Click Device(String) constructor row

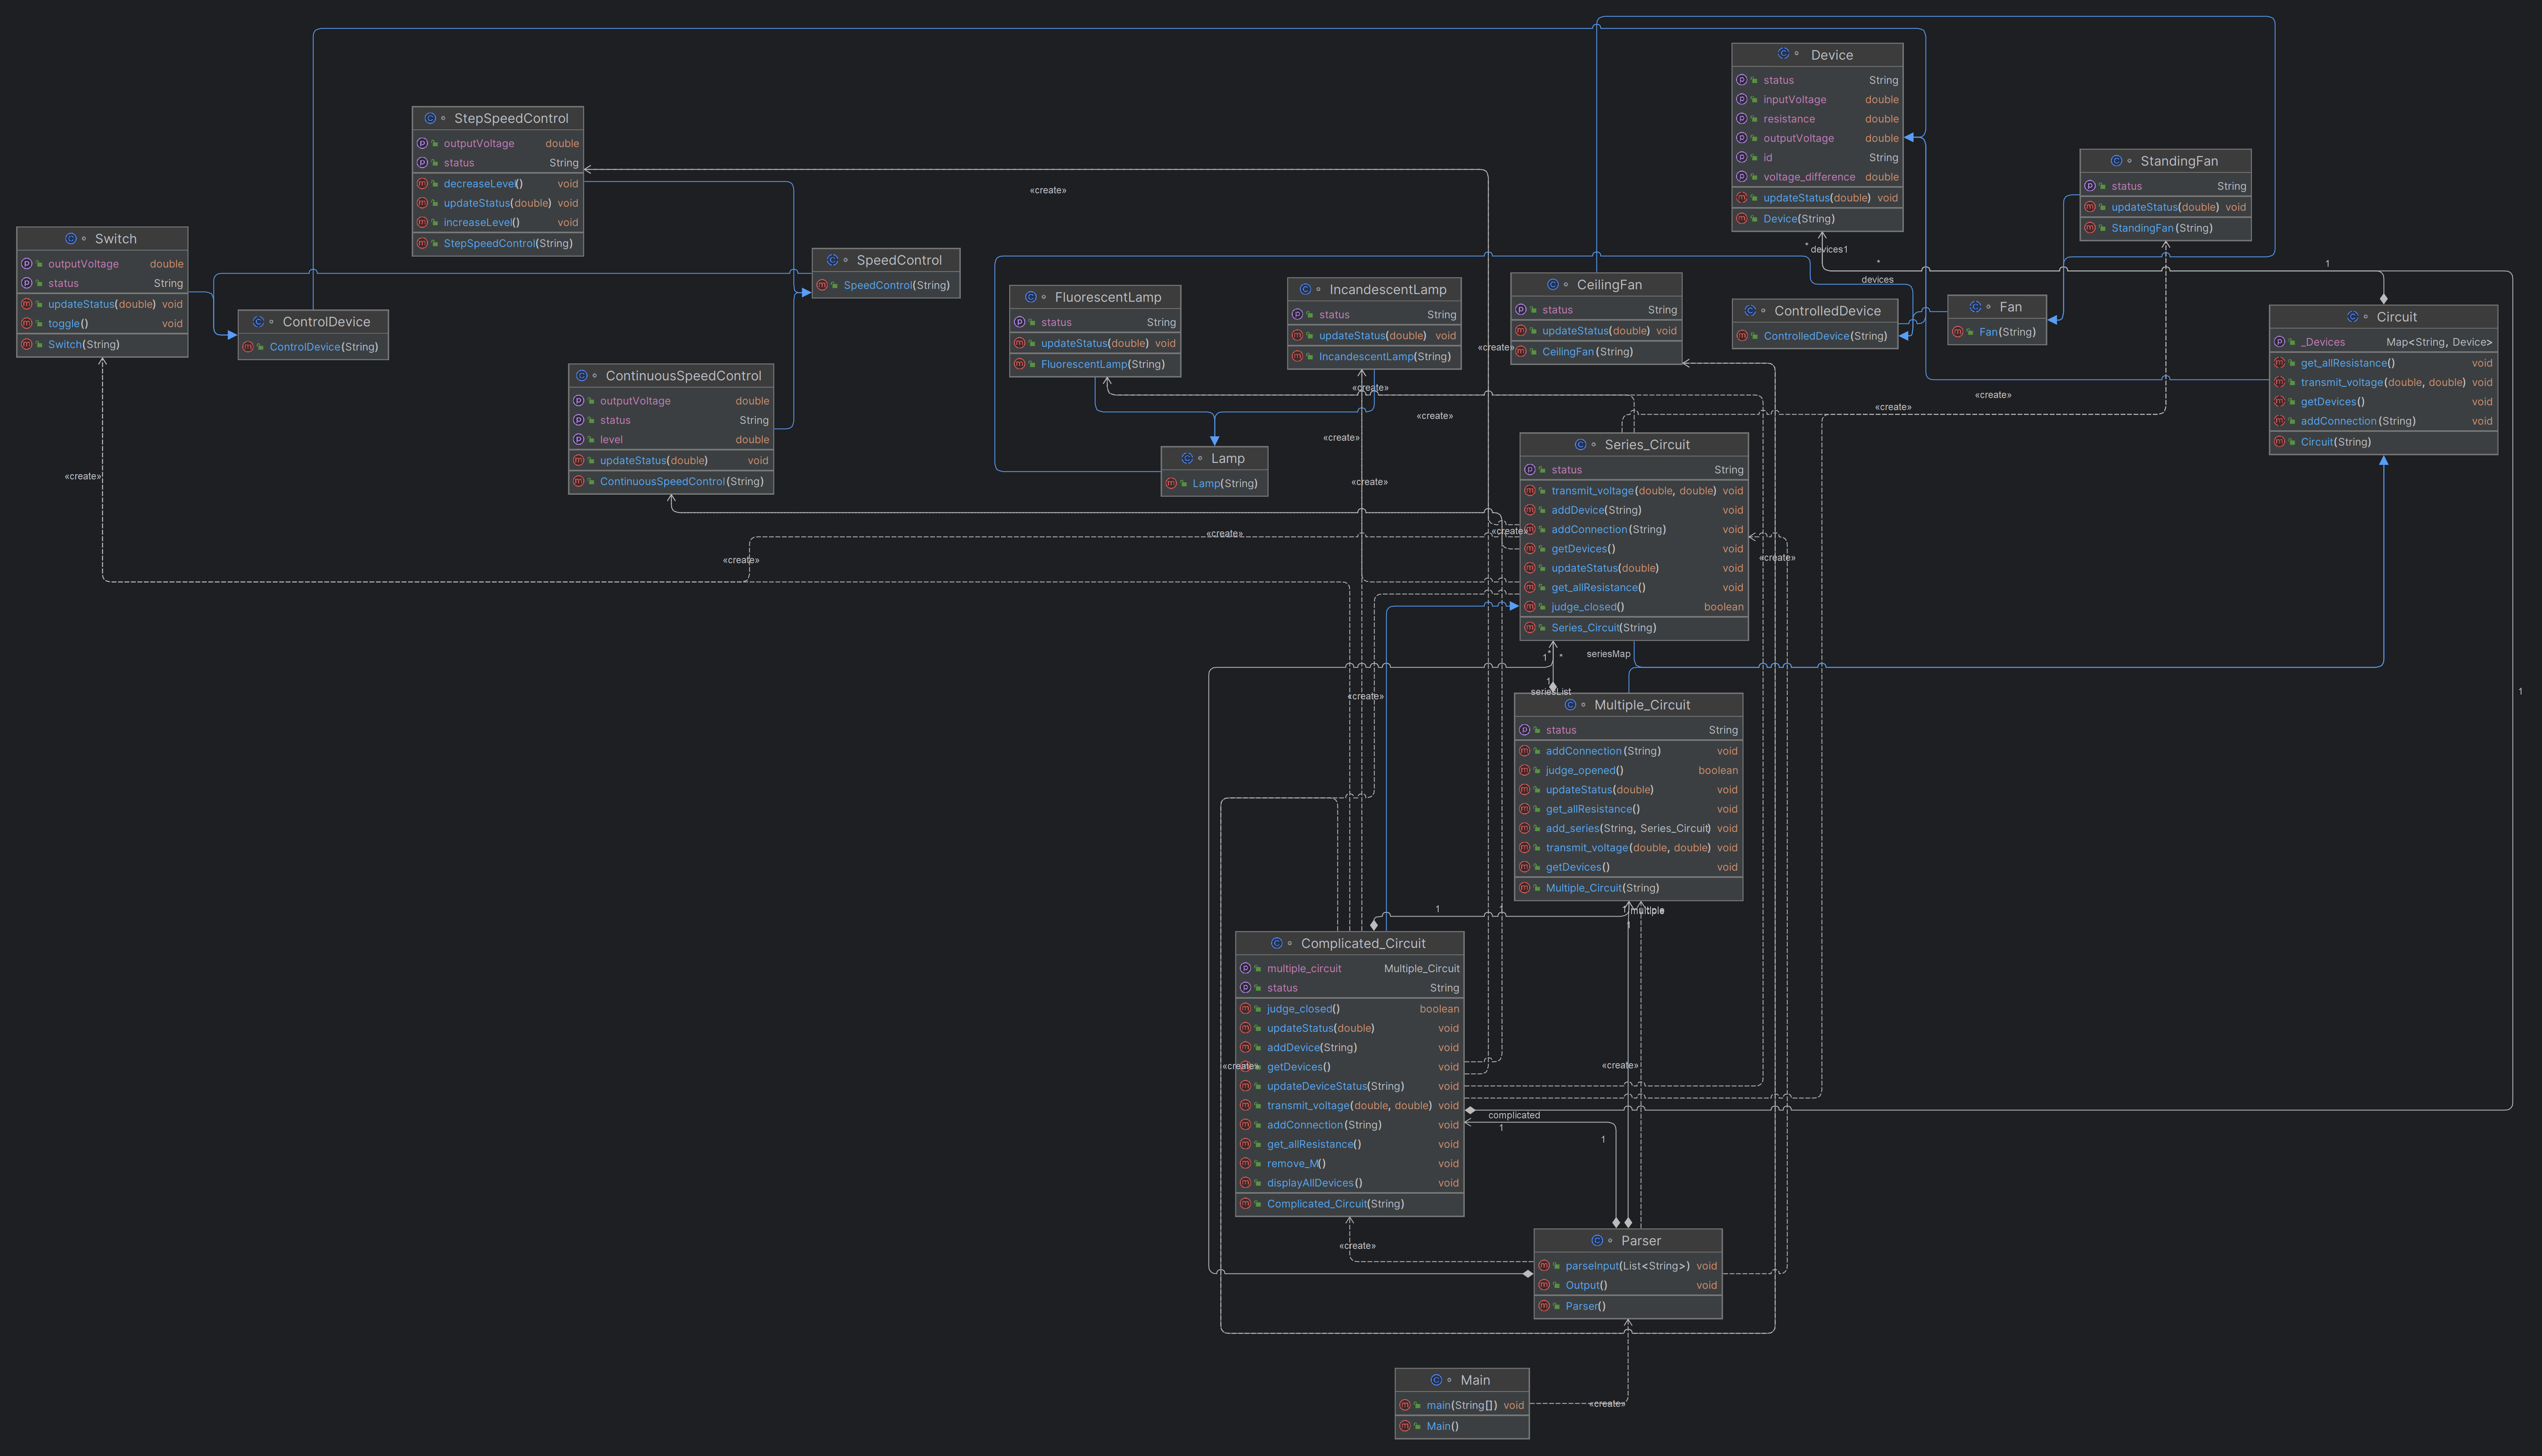pyautogui.click(x=1817, y=219)
